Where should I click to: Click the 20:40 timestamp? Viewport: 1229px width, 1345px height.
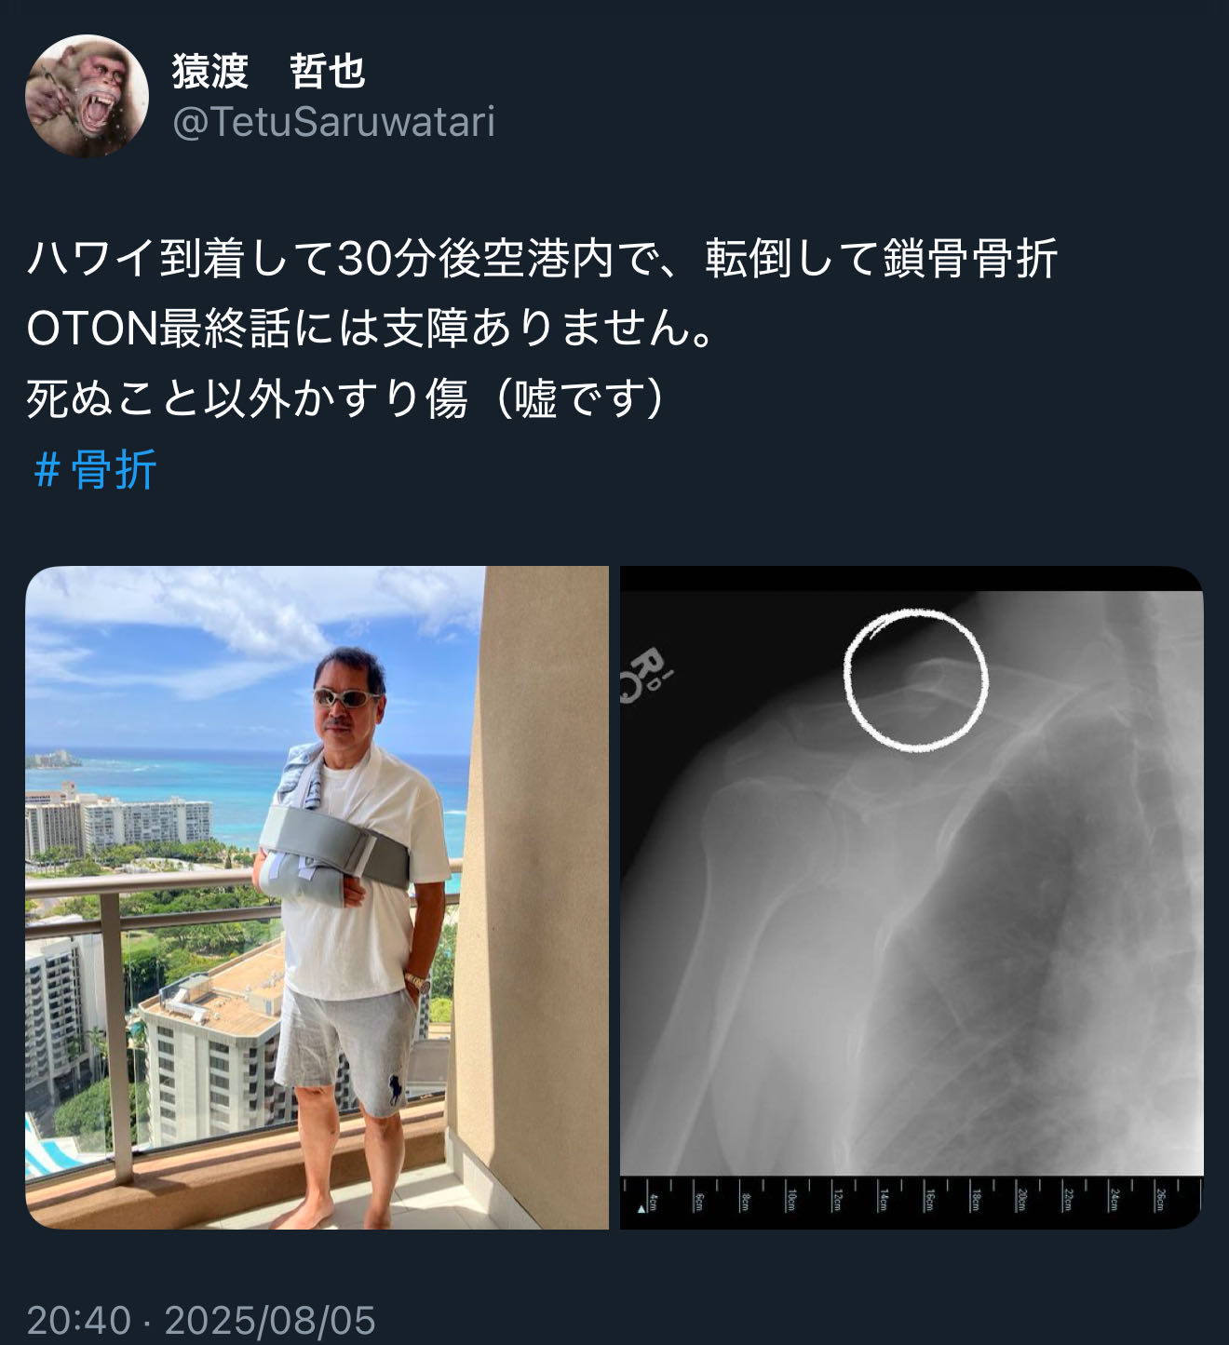point(79,1320)
